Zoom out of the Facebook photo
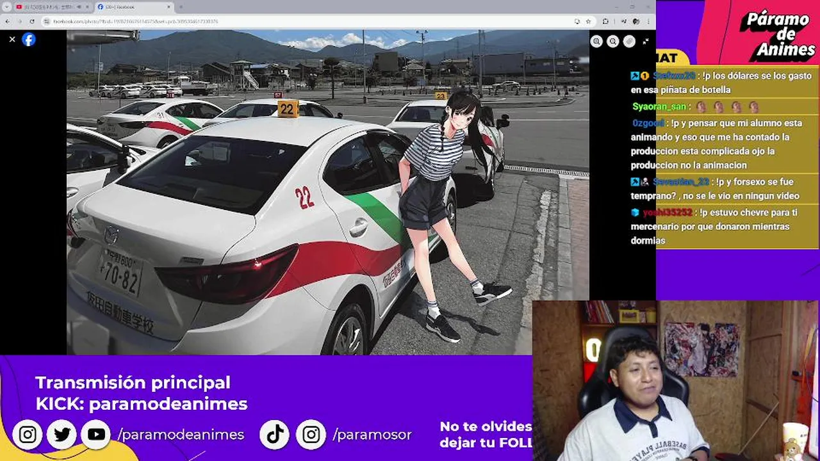Image resolution: width=820 pixels, height=461 pixels. coord(613,41)
